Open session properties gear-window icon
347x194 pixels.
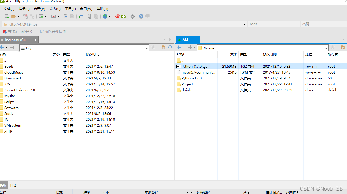coord(41,16)
